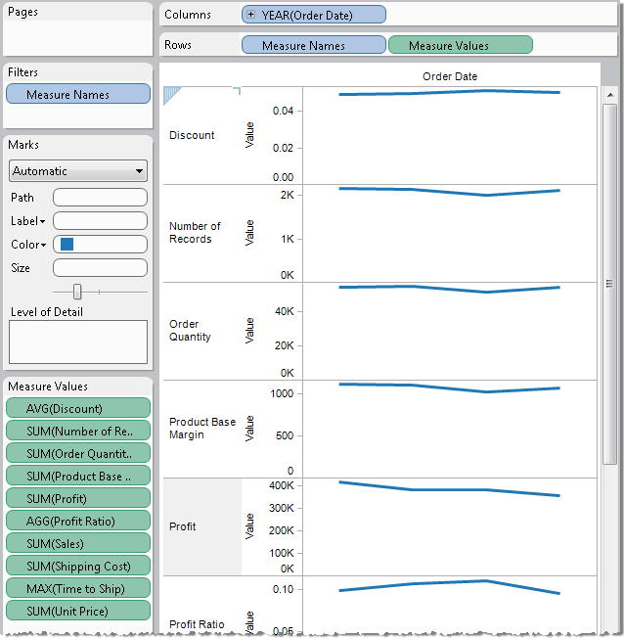Click the Marks card title
Screen dimensions: 624x638
click(x=23, y=145)
